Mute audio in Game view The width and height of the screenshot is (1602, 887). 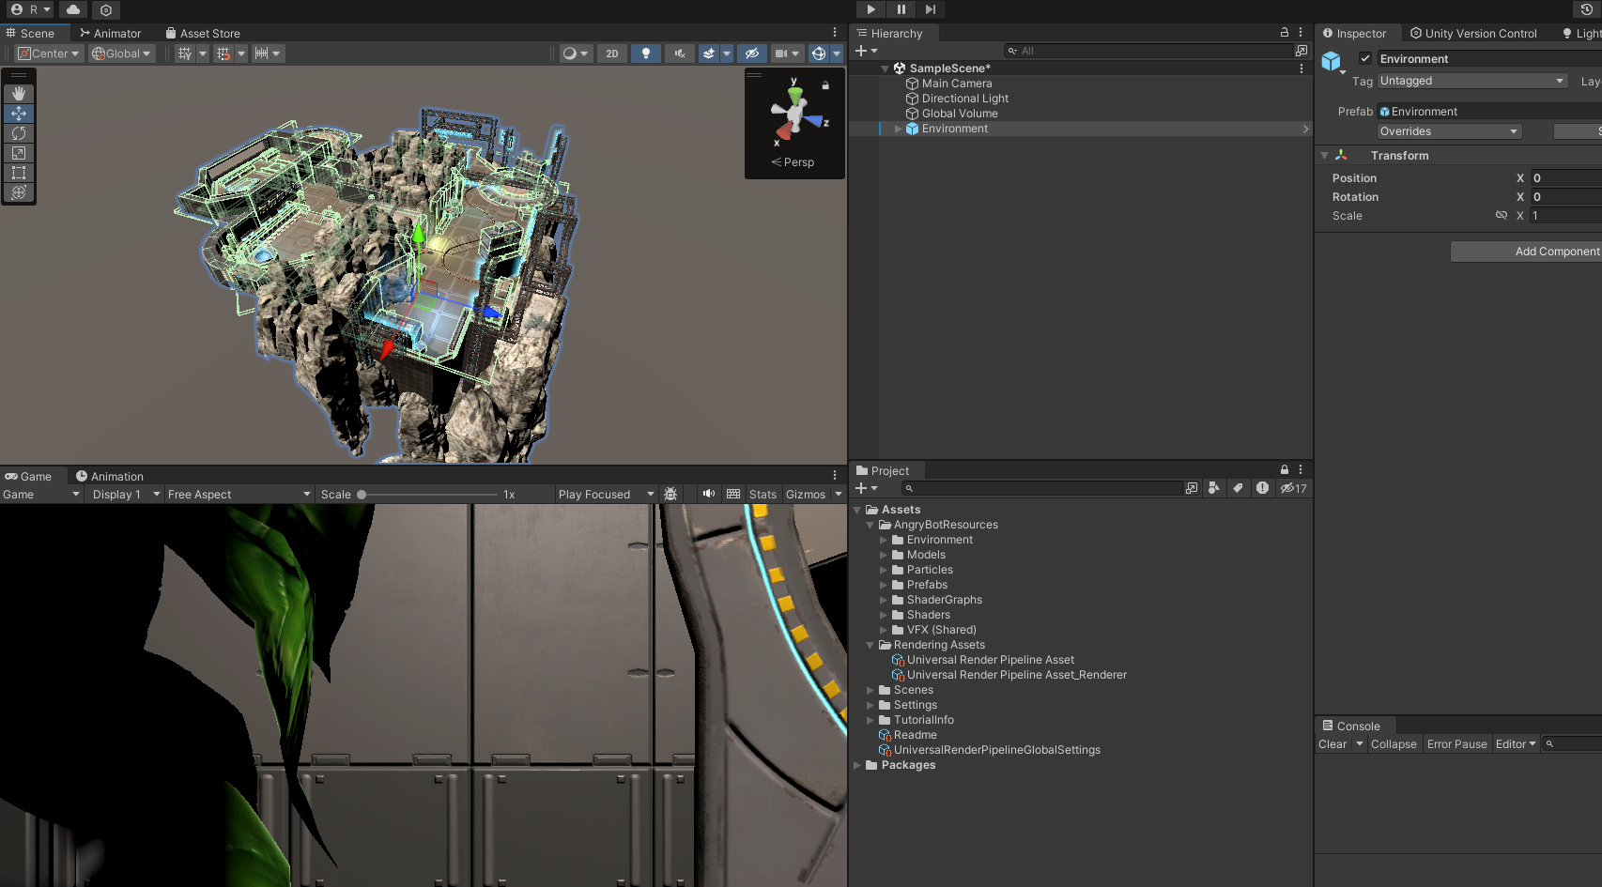click(x=708, y=494)
